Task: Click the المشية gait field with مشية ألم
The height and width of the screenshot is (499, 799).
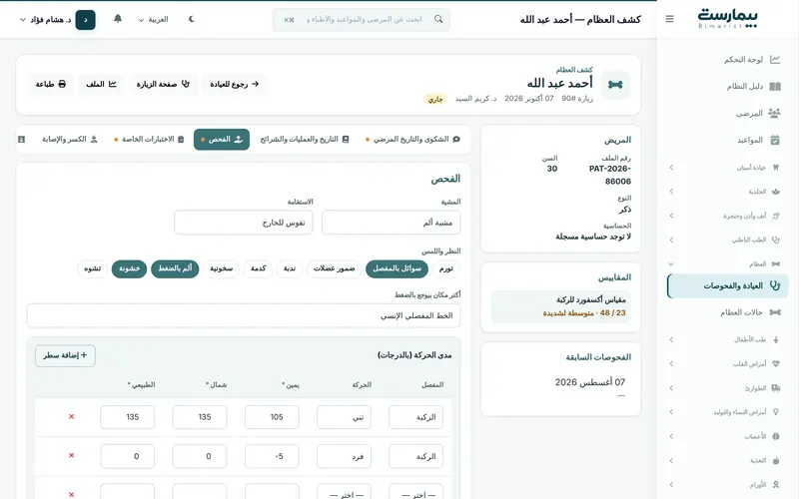Action: click(x=391, y=223)
